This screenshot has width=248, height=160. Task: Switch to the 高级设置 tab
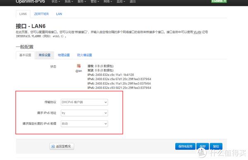(45, 55)
